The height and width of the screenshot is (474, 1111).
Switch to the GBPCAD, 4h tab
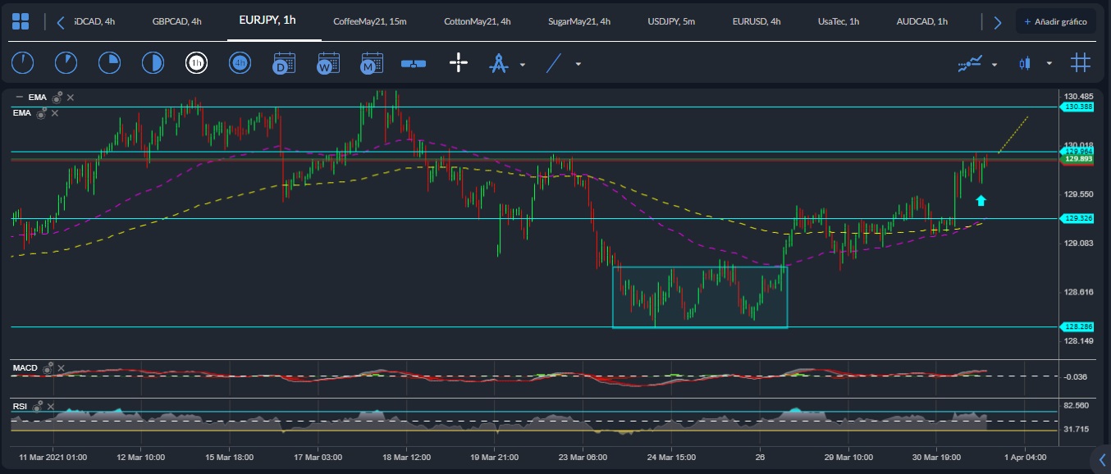pyautogui.click(x=177, y=22)
